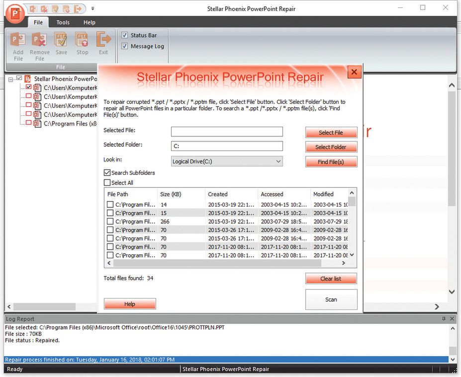Click the large Add File ribbon button
The image size is (461, 377).
pos(18,46)
